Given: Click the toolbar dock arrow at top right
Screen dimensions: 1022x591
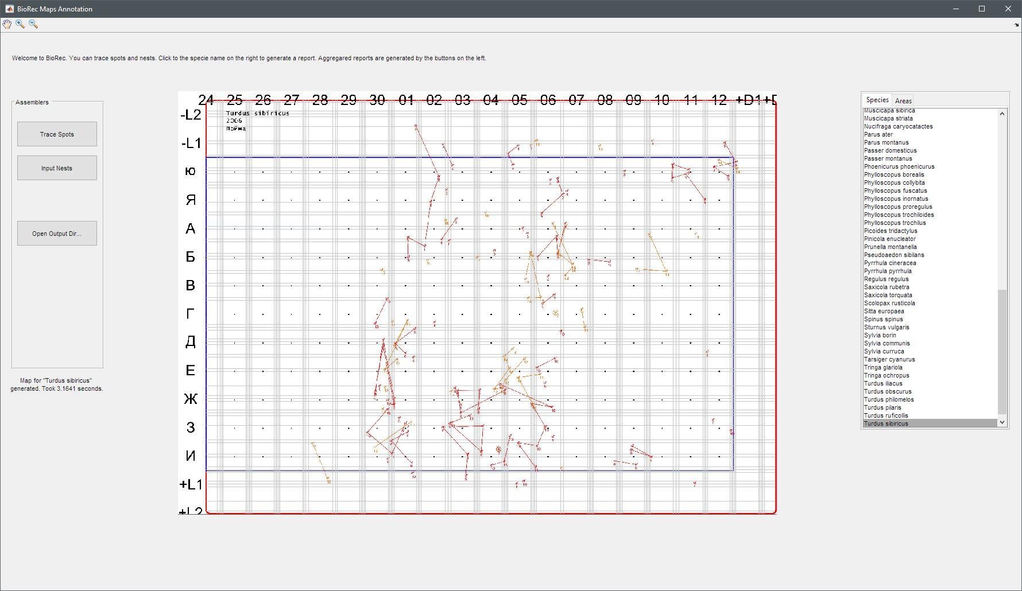Looking at the screenshot, I should tap(1016, 25).
